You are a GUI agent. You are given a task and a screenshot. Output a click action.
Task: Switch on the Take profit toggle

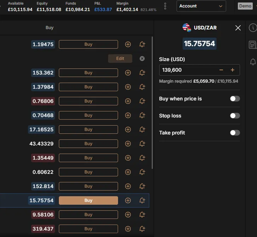(235, 133)
